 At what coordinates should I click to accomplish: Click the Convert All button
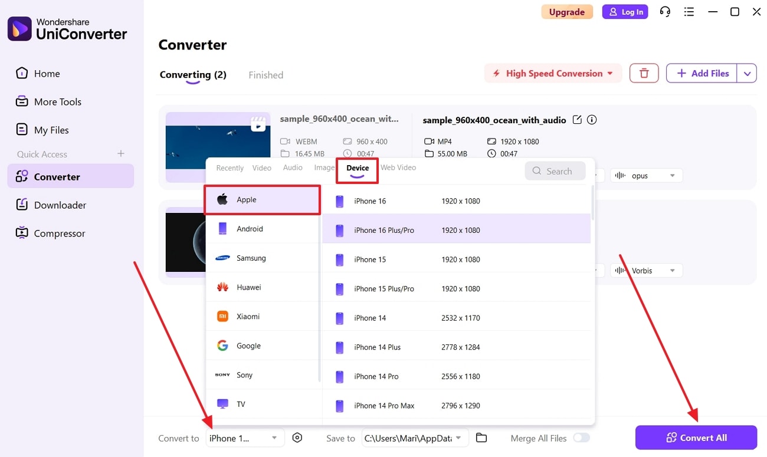point(696,438)
